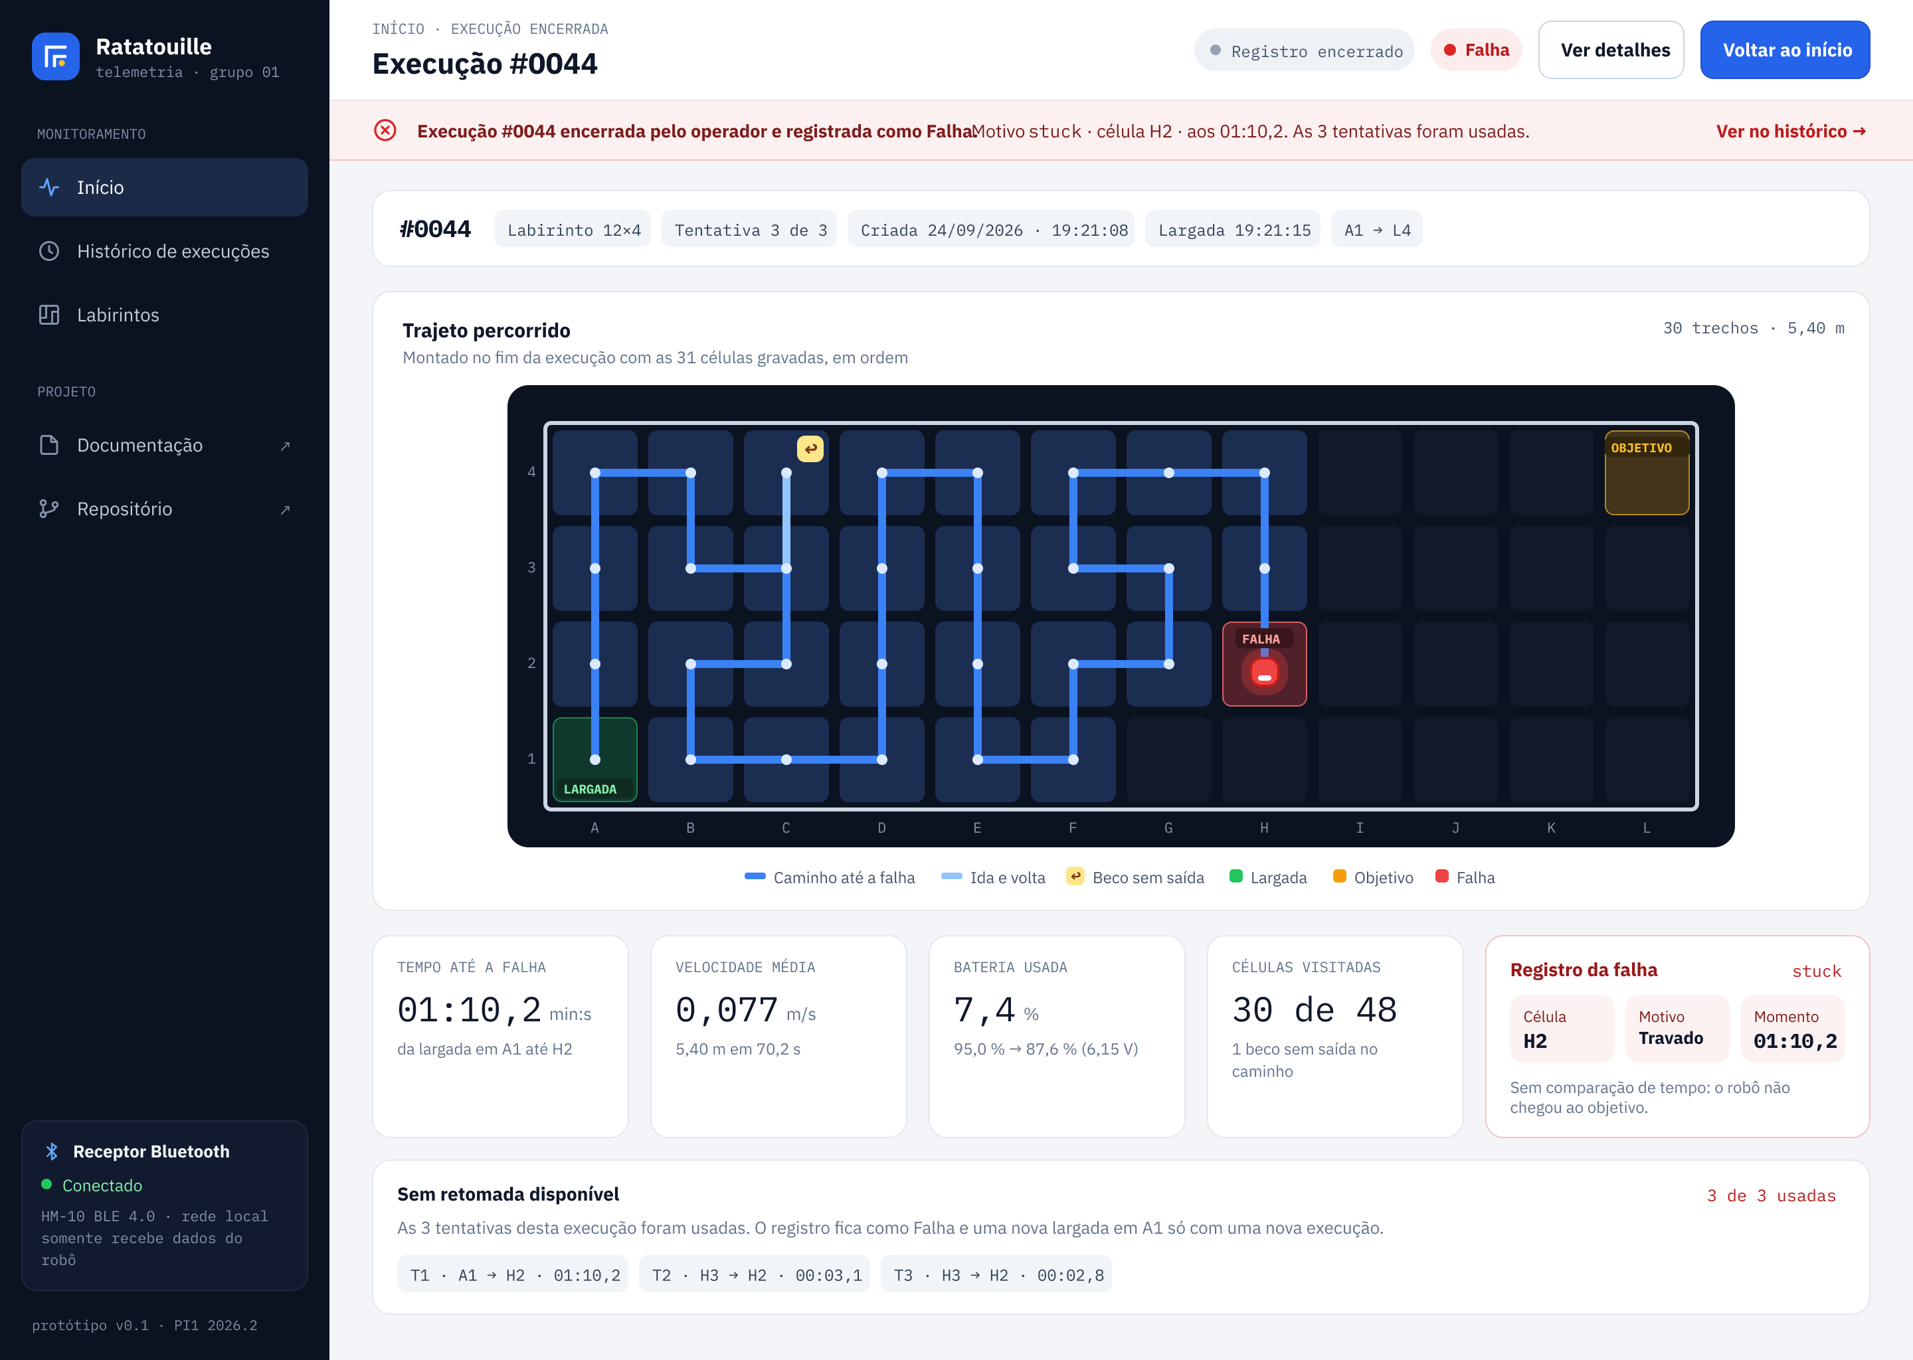Click the OBJETIVO cell in the maze
The image size is (1913, 1360).
pyautogui.click(x=1646, y=472)
